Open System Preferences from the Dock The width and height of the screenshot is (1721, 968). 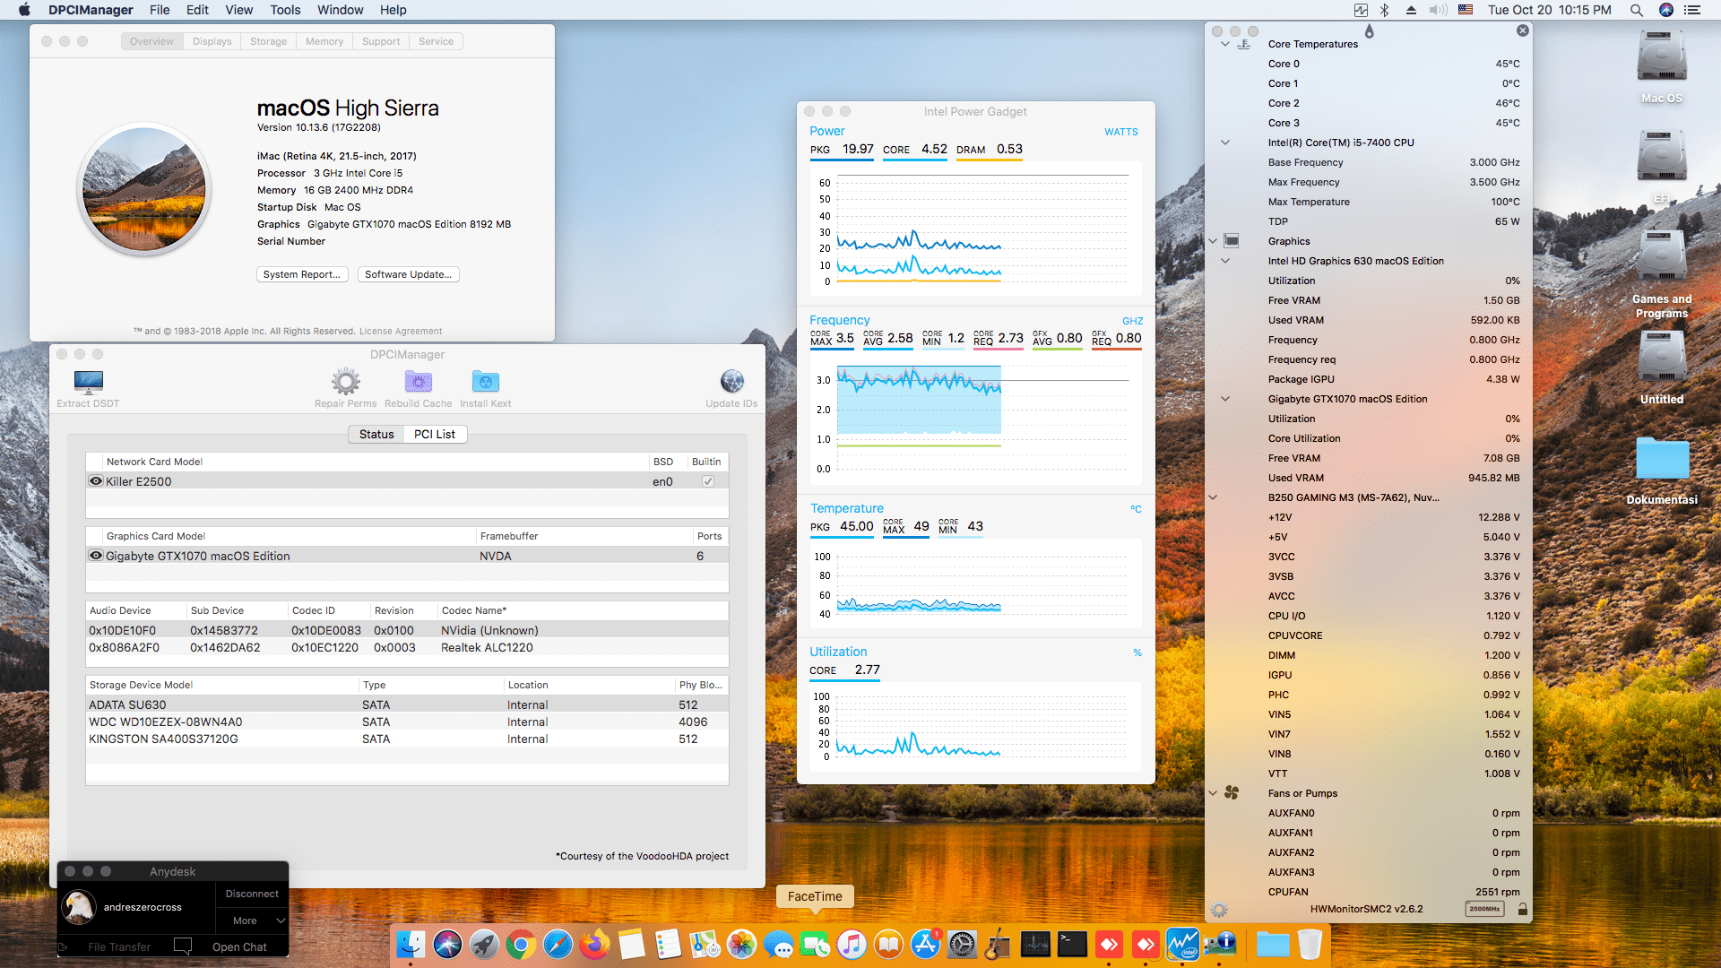click(962, 944)
